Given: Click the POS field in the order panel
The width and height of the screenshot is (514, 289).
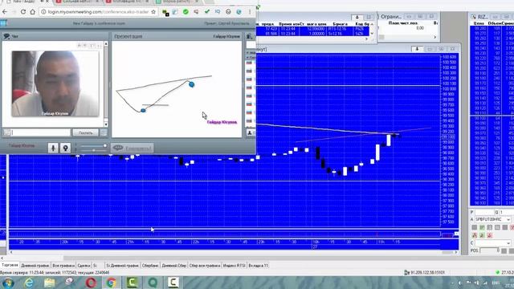Looking at the screenshot, I should tap(489, 250).
